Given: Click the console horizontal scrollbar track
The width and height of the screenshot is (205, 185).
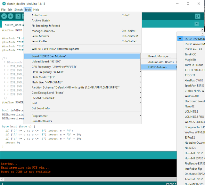Looking at the screenshot, I should click(x=90, y=179).
